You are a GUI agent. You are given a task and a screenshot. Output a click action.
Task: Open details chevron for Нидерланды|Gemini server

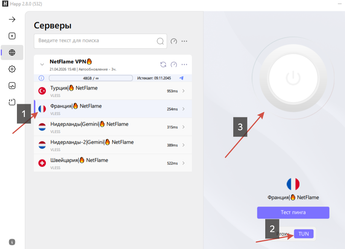tap(184, 127)
